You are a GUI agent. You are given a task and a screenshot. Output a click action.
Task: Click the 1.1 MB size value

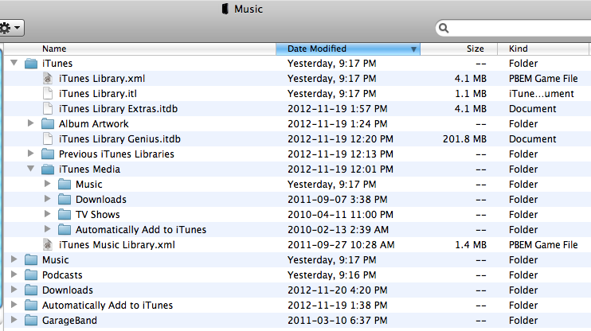click(471, 93)
